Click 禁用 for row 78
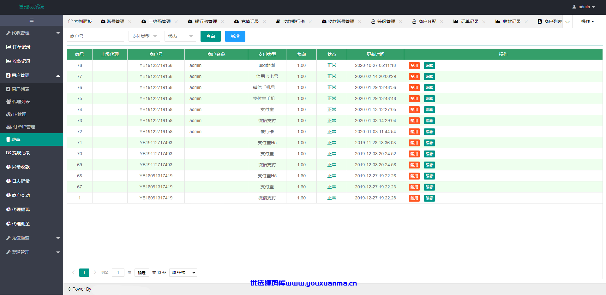This screenshot has width=606, height=295. (x=414, y=66)
